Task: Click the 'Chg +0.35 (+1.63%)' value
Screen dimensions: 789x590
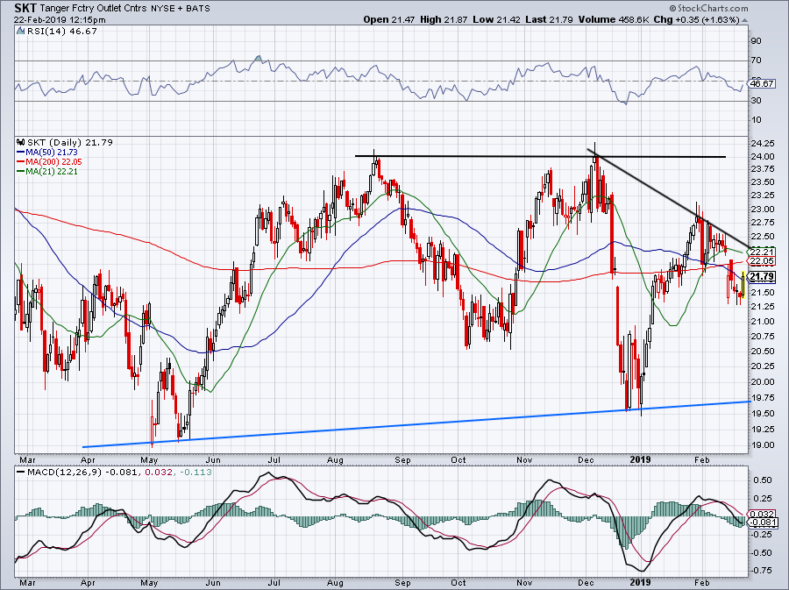Action: click(x=696, y=19)
